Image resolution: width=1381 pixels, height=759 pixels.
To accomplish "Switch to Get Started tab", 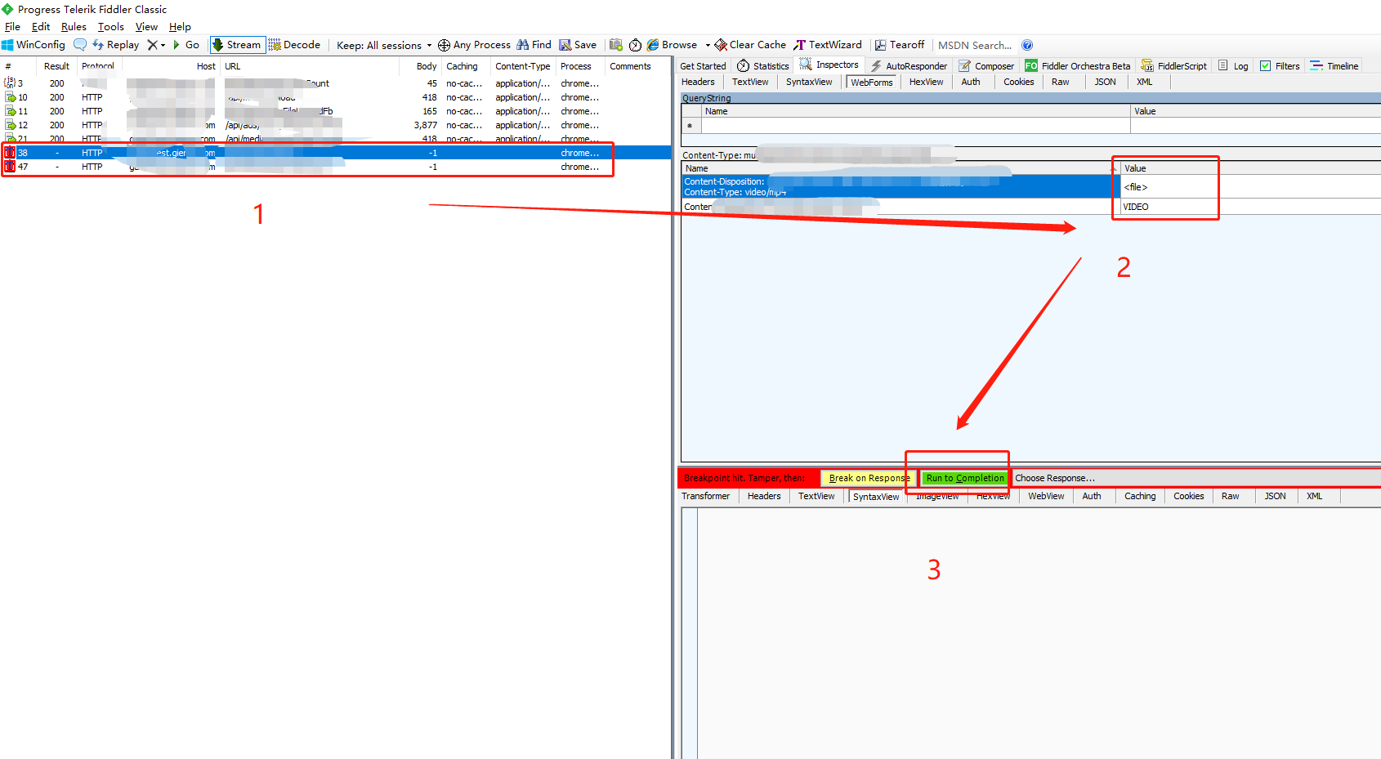I will tap(703, 66).
